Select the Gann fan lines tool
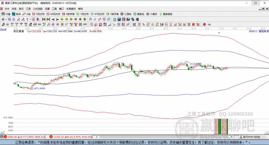This screenshot has height=145, width=269. tap(96, 24)
